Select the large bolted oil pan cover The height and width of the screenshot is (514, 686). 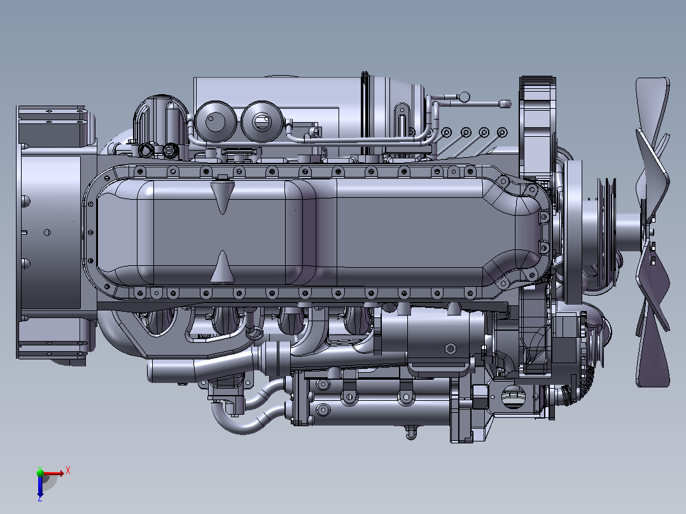[317, 232]
